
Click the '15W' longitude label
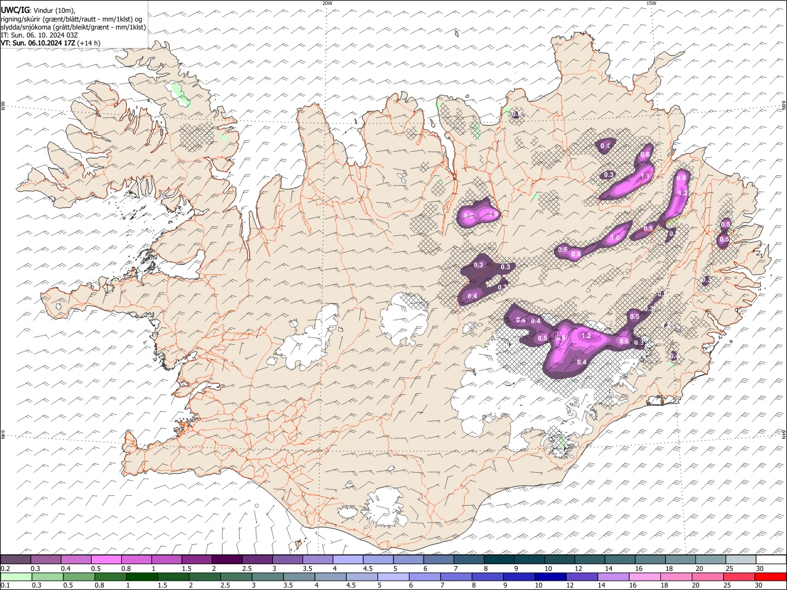click(x=651, y=3)
